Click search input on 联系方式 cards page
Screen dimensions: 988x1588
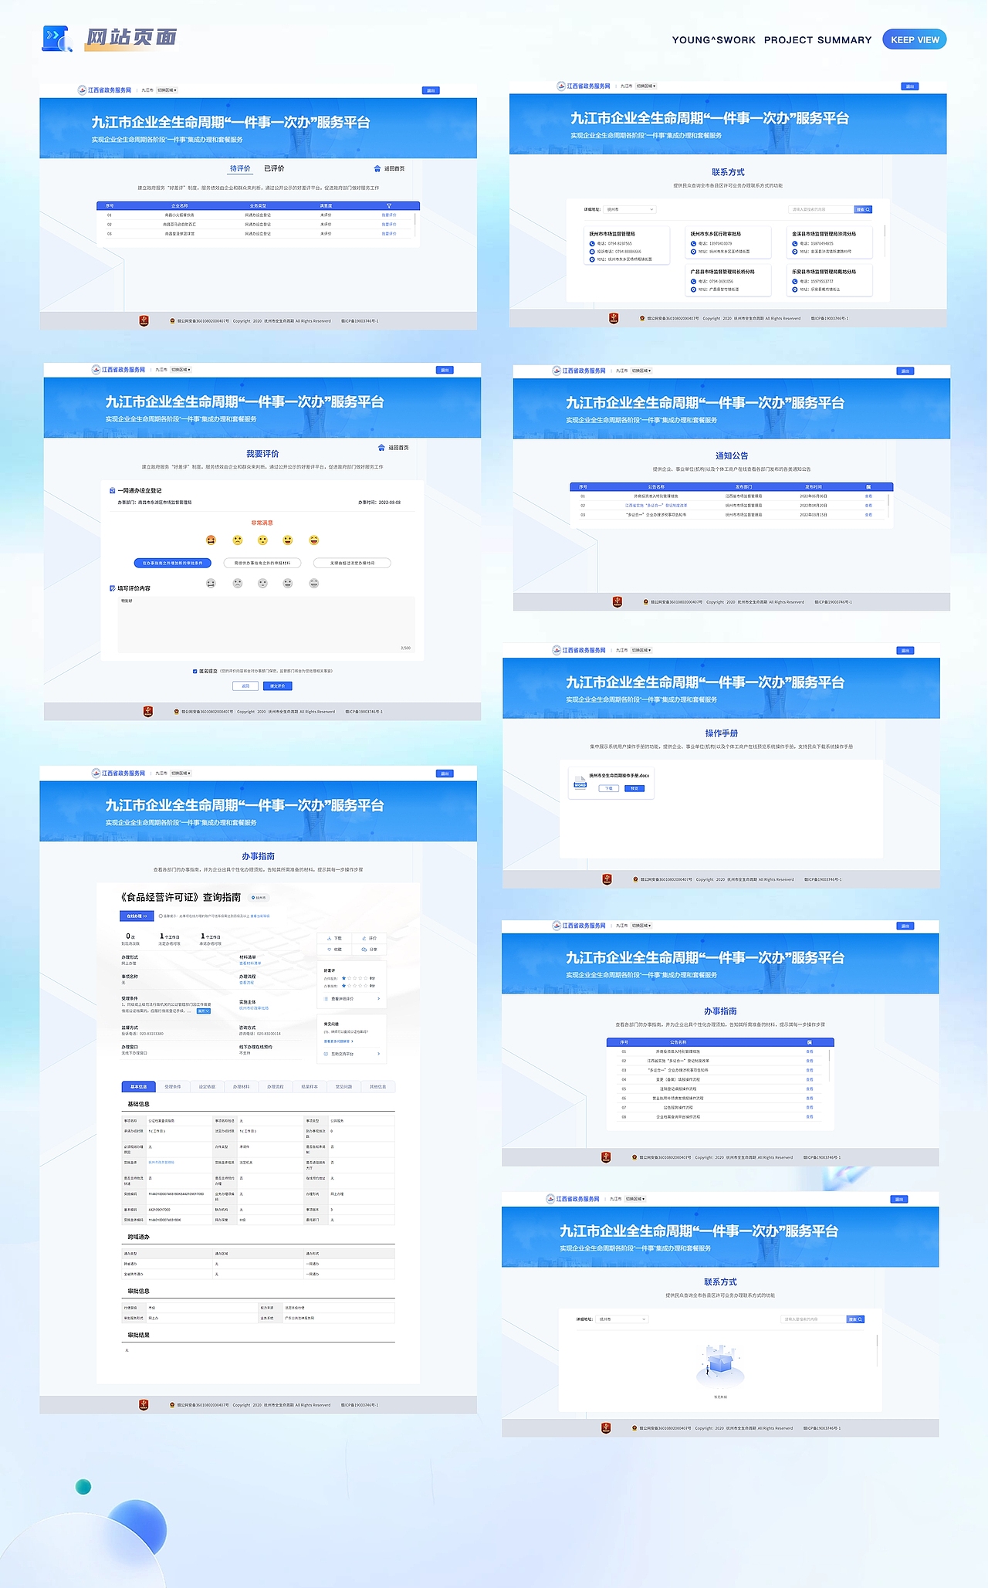click(821, 209)
